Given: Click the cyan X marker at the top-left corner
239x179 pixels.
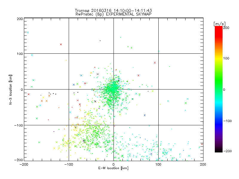Looking at the screenshot, I should [x=28, y=33].
